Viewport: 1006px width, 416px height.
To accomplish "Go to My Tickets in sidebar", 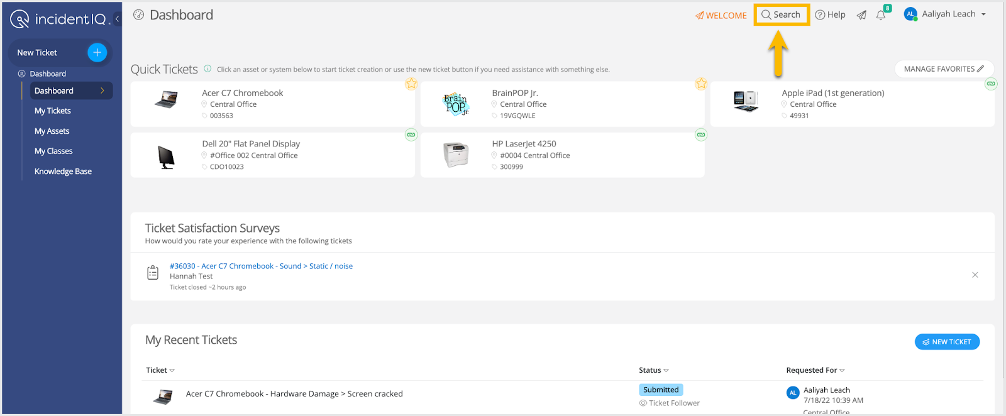I will click(53, 111).
